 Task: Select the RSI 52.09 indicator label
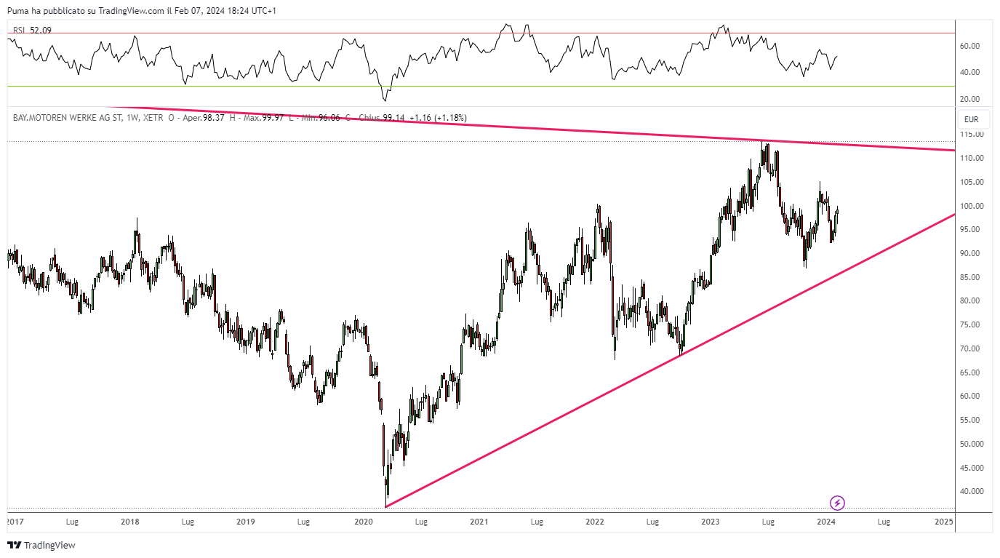click(32, 31)
